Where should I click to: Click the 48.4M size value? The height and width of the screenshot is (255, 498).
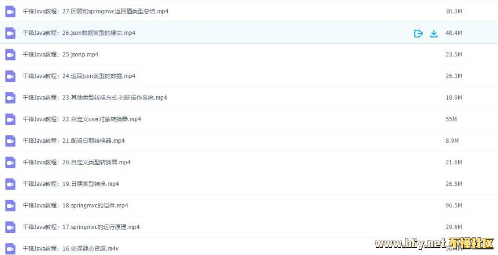click(x=454, y=33)
